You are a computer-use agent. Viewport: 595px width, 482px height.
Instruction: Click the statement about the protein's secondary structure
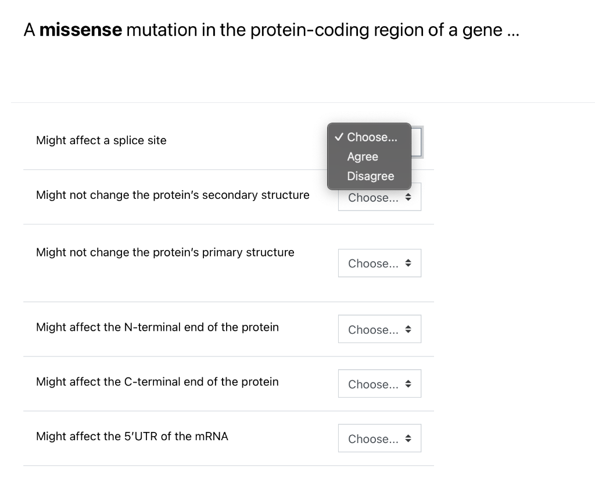173,195
